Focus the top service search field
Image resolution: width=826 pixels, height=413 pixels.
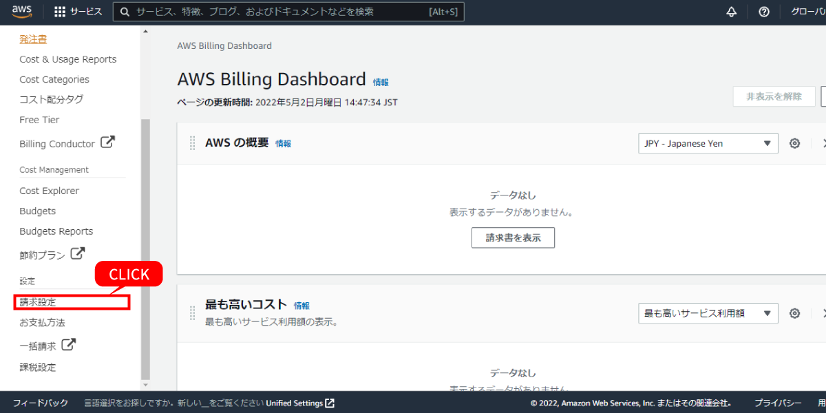pyautogui.click(x=288, y=12)
